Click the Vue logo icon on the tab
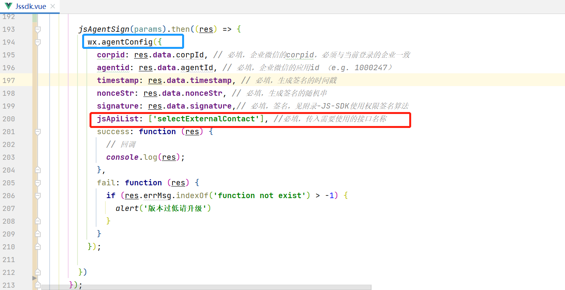The height and width of the screenshot is (290, 565). 9,5
